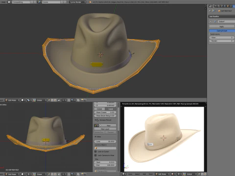Screen dimensions: 235x176
Task: Open the screen layout browse icon
Action: pos(9,2)
